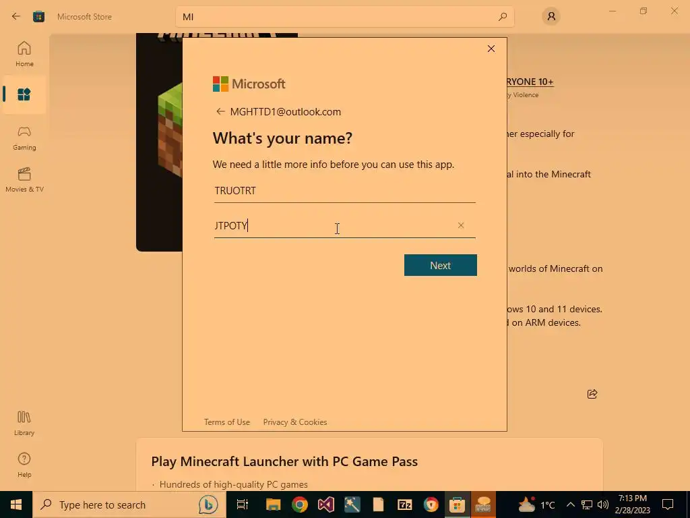Open the blank document app on taskbar

point(379,505)
